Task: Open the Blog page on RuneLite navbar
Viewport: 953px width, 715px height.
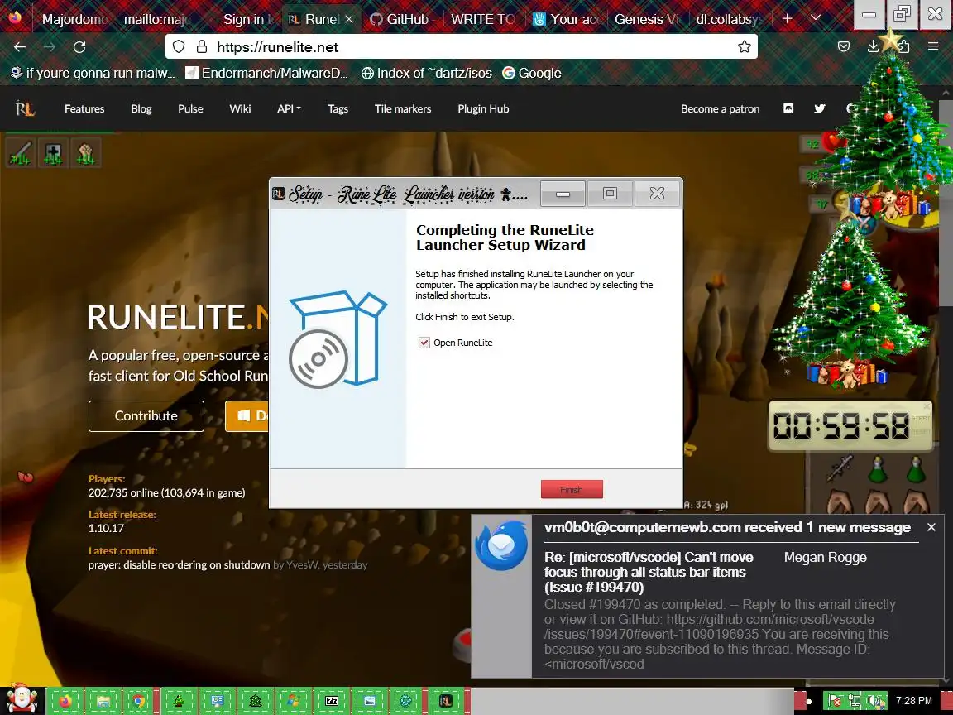Action: click(x=141, y=109)
